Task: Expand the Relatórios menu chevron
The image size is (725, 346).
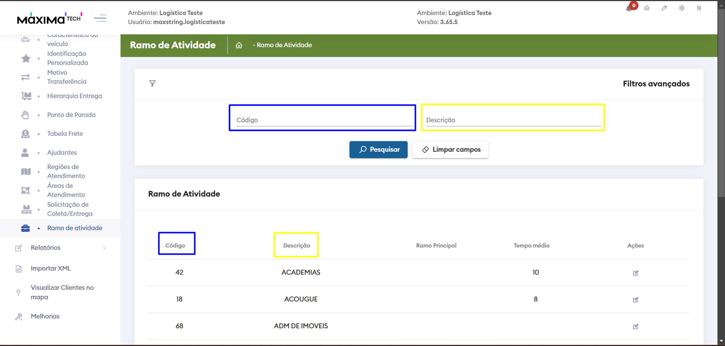Action: click(104, 248)
